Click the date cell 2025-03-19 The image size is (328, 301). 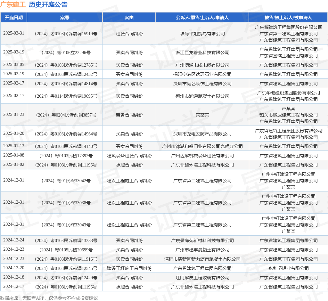[x=13, y=52]
